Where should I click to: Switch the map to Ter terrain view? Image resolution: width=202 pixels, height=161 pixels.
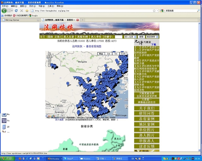116,54
